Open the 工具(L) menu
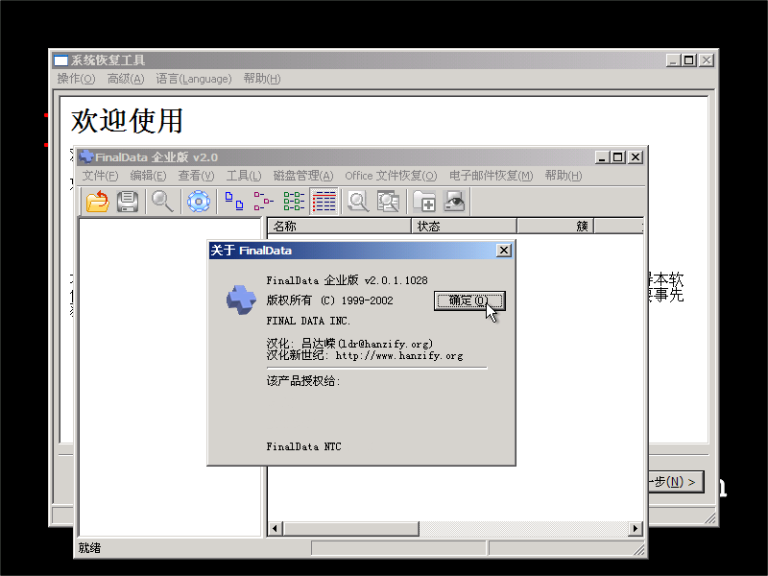Viewport: 768px width, 576px height. pos(244,176)
